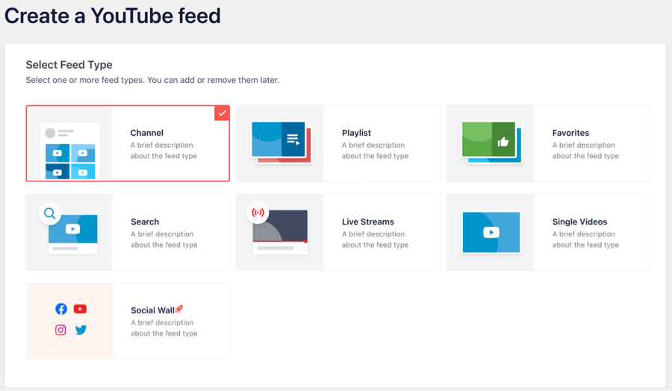Click the magnifying glass on Search card
This screenshot has height=391, width=672.
pos(50,214)
